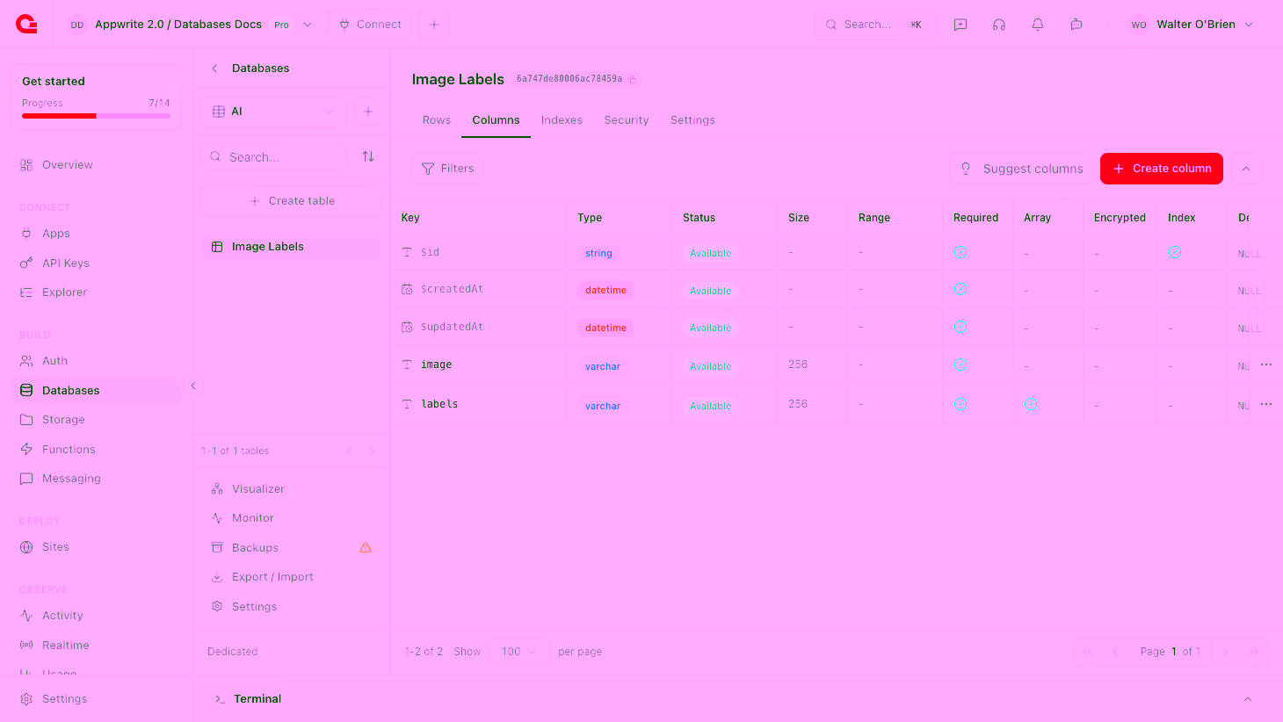
Task: Collapse the sidebar with the arrow handle
Action: point(193,386)
